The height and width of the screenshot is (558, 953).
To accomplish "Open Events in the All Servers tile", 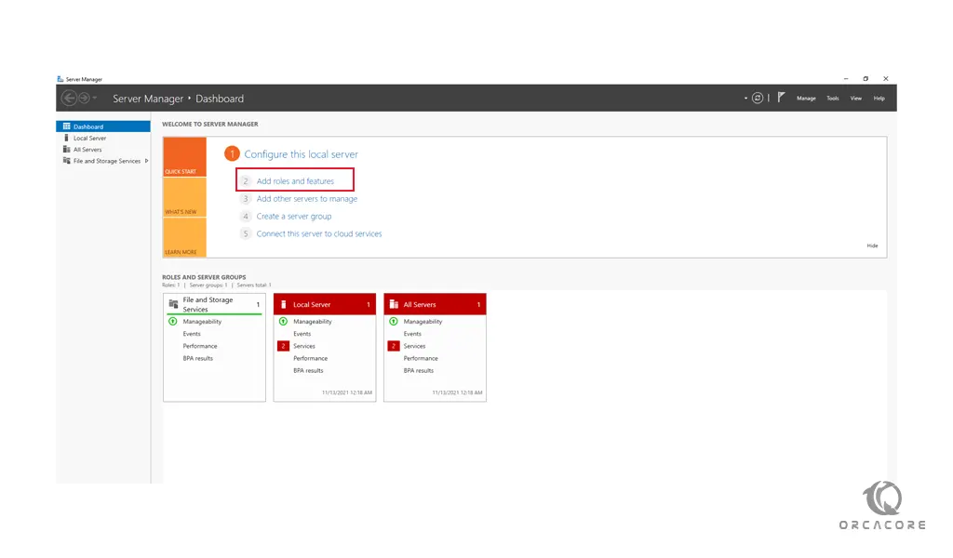I will [x=412, y=334].
